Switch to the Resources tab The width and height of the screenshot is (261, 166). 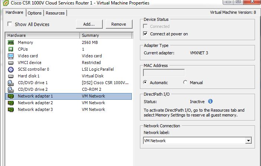click(x=55, y=13)
